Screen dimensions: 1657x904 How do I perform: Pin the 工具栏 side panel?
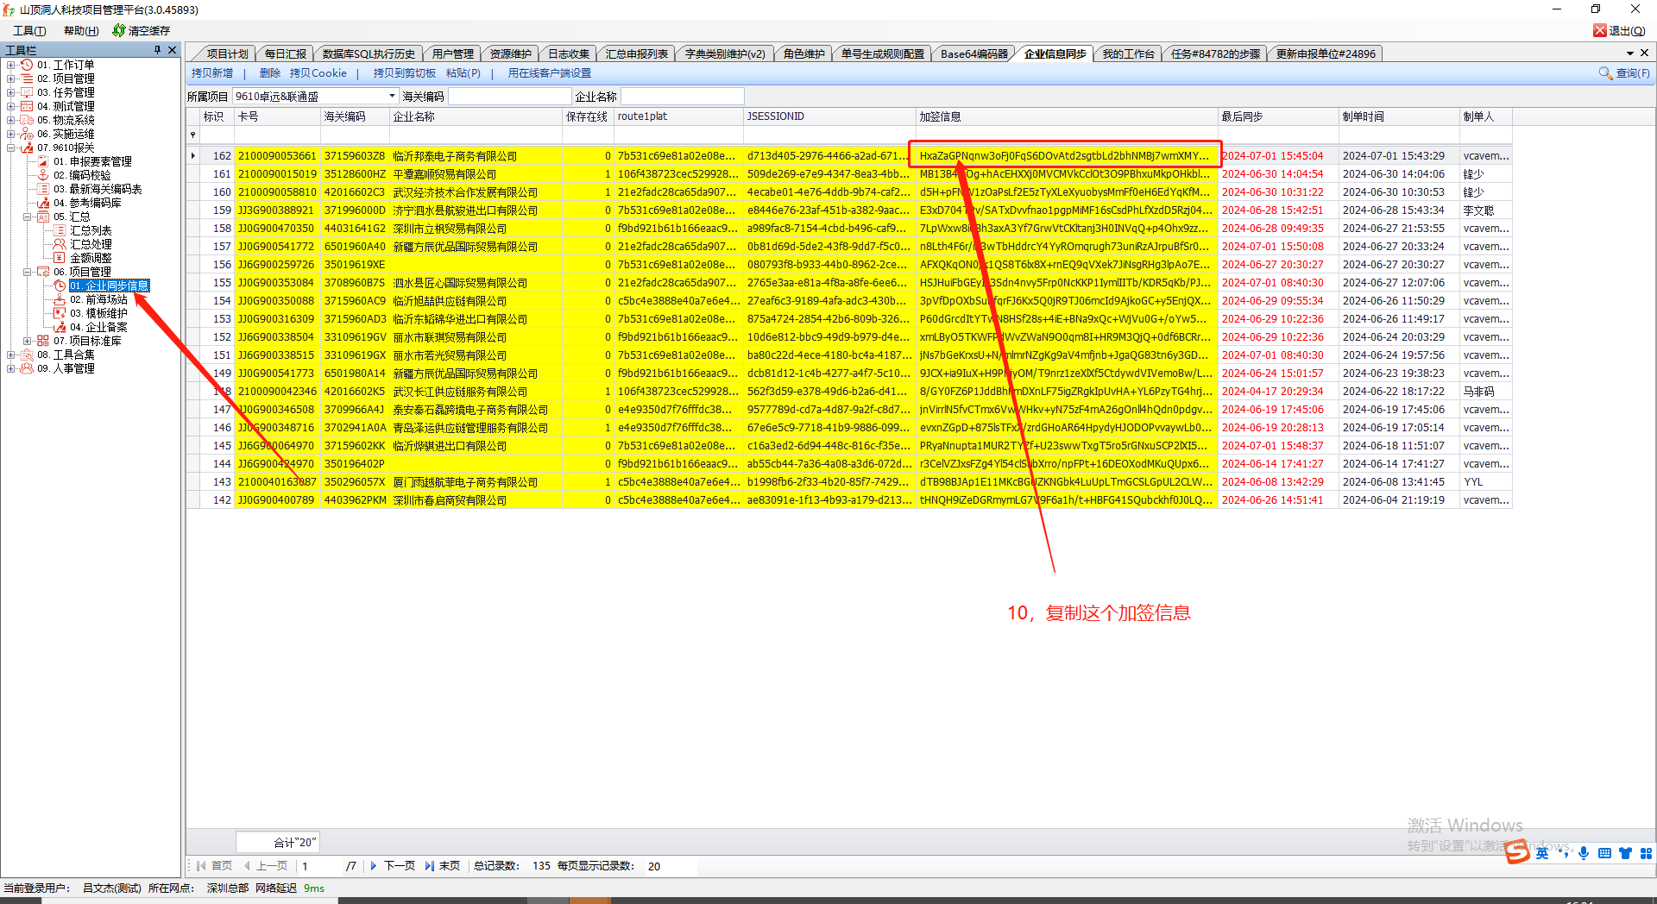[x=157, y=50]
